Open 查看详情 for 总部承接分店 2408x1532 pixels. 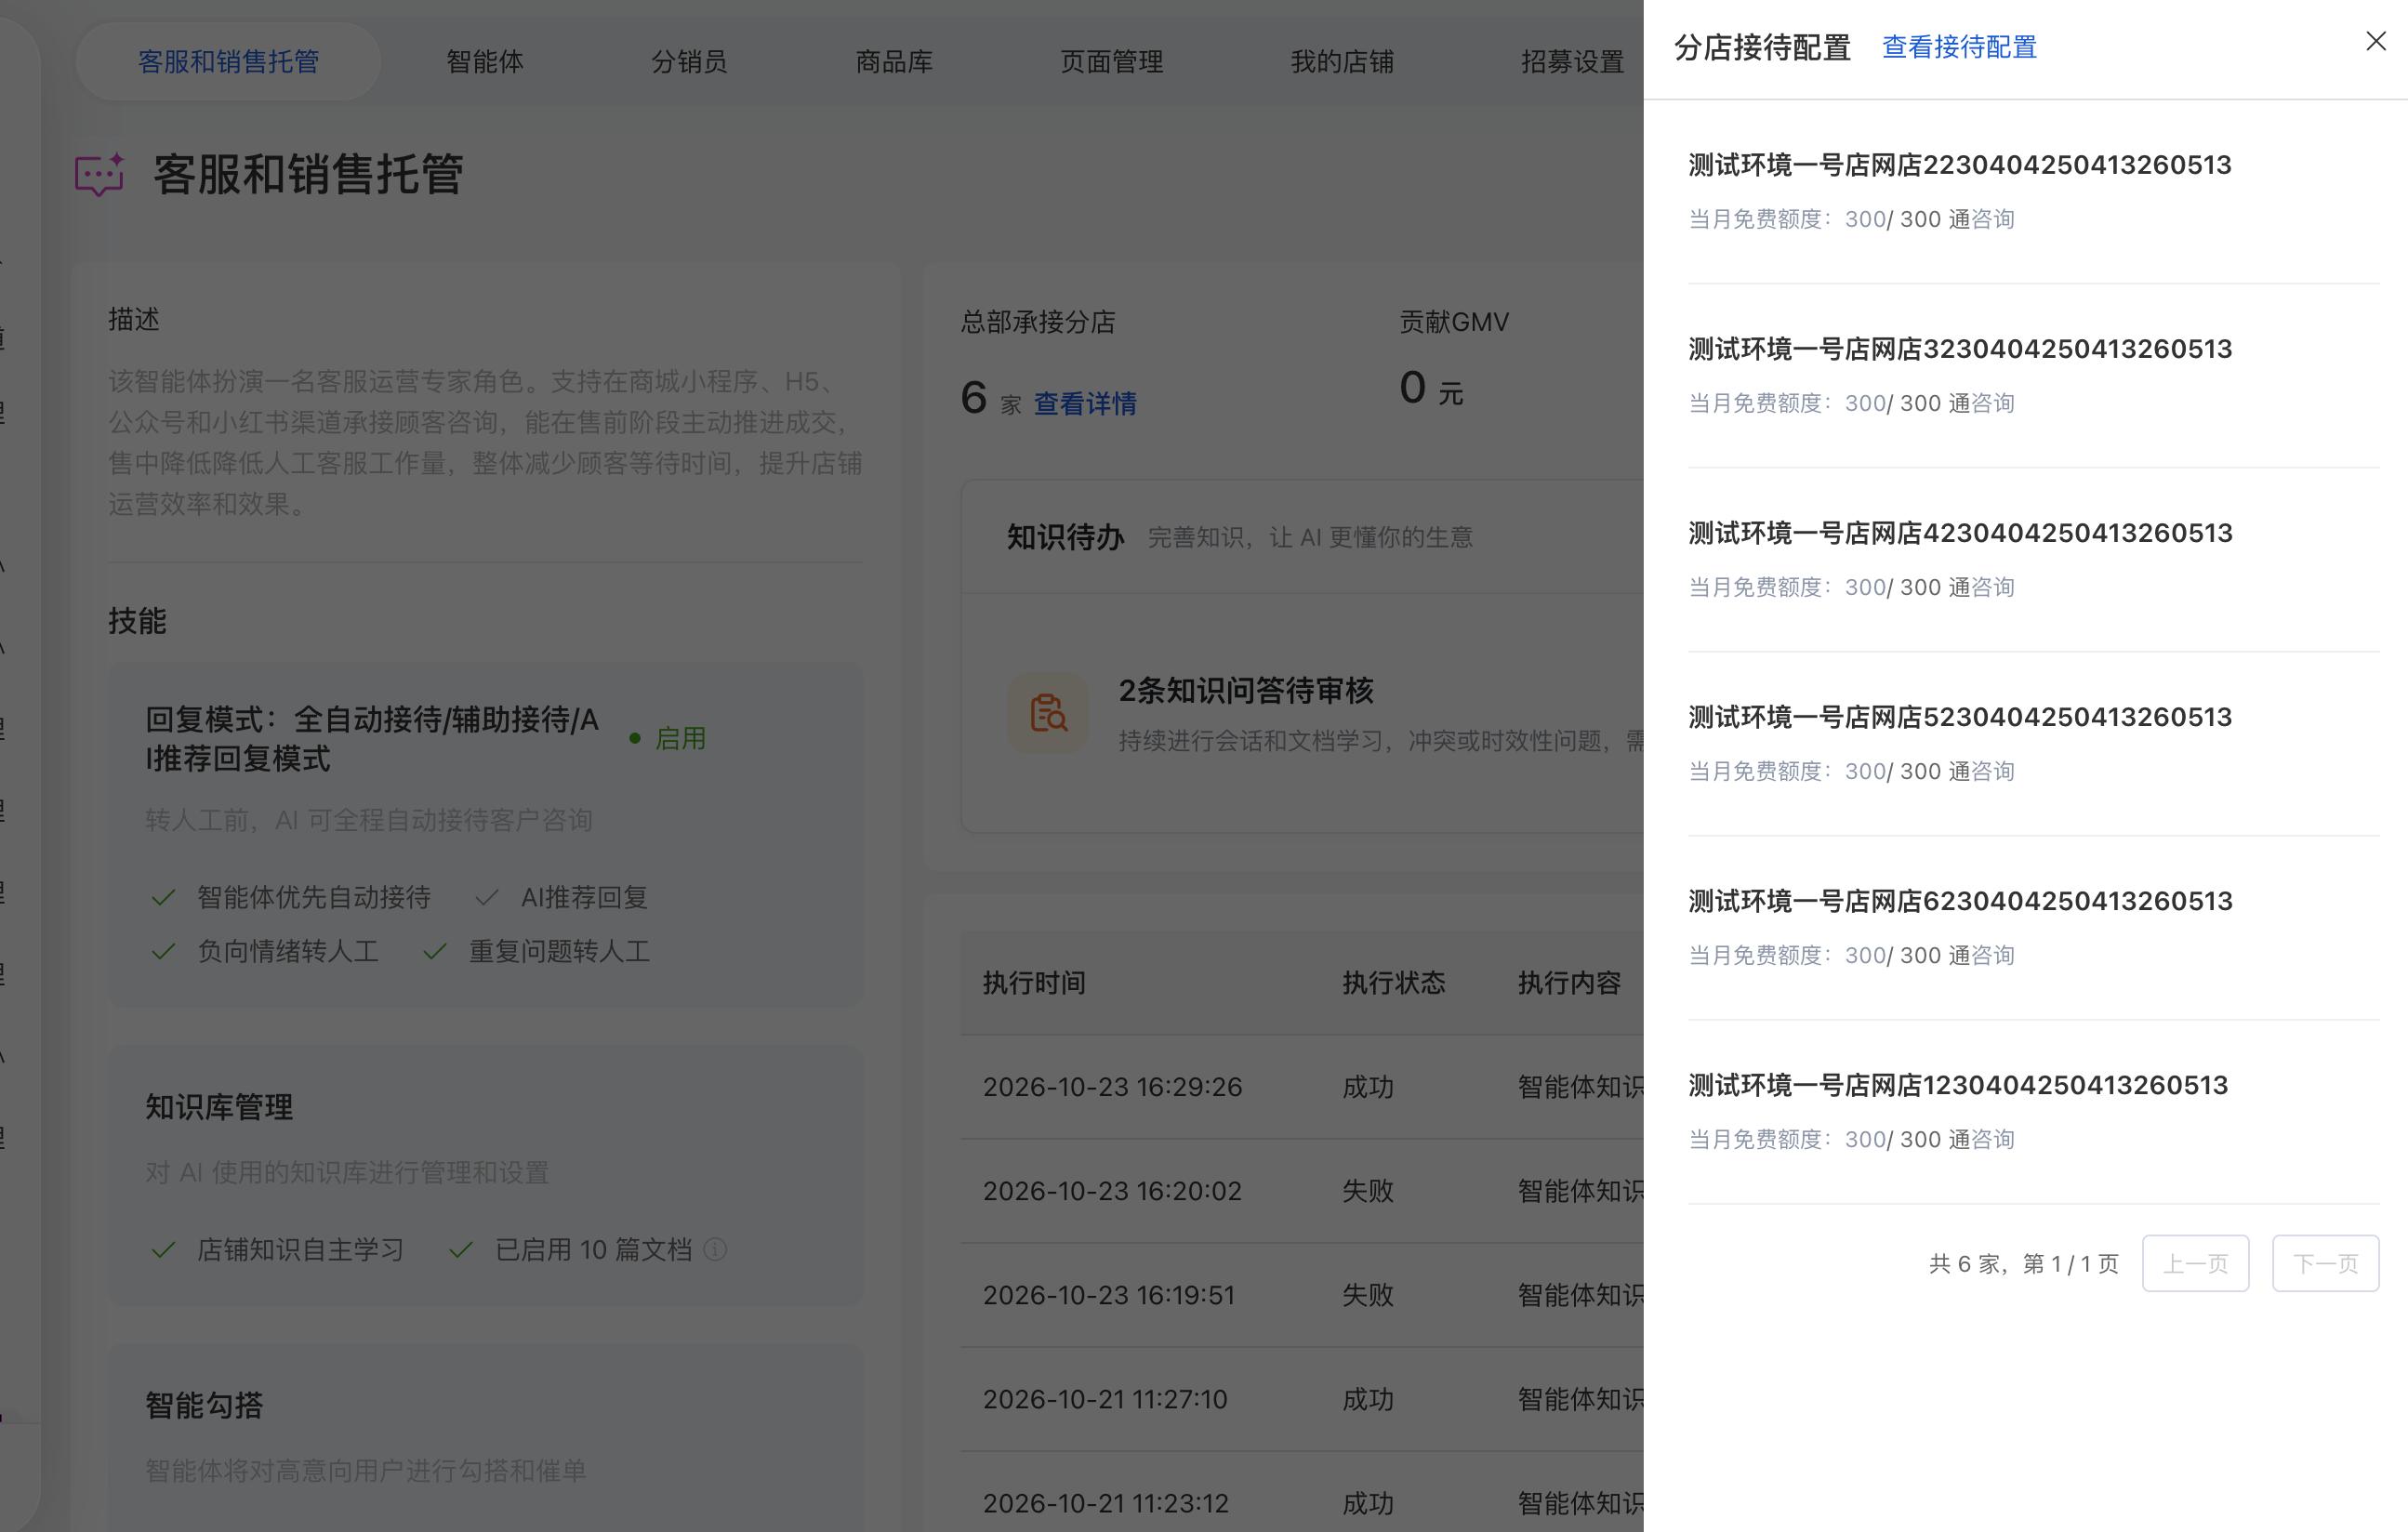(1085, 403)
